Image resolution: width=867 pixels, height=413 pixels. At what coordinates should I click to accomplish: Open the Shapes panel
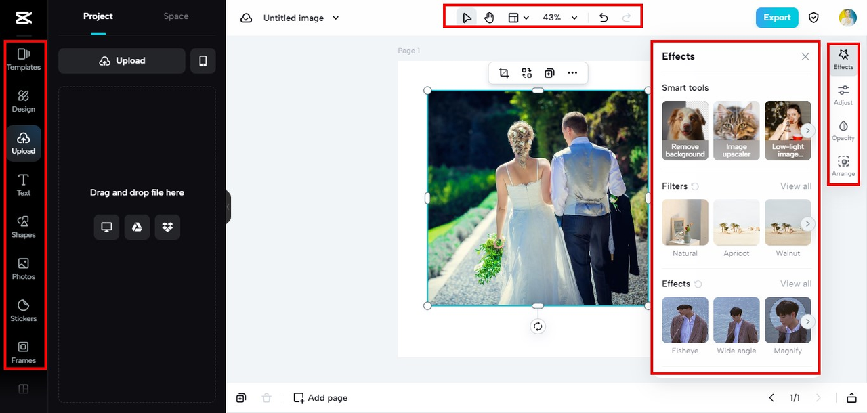click(x=24, y=227)
